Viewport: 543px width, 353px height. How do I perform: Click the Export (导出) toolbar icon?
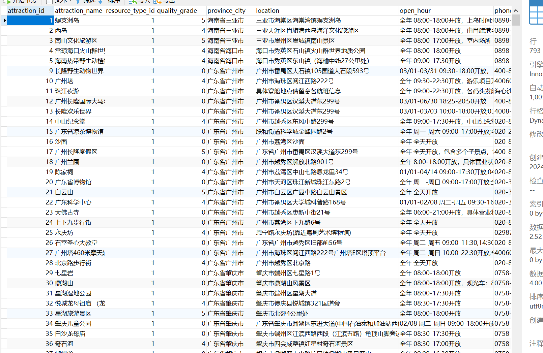pyautogui.click(x=157, y=2)
